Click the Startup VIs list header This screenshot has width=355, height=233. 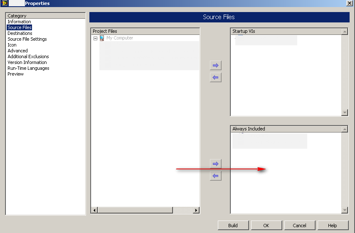coord(286,31)
